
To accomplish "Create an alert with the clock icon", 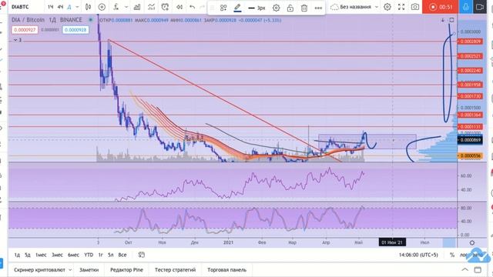I will tap(165, 7).
